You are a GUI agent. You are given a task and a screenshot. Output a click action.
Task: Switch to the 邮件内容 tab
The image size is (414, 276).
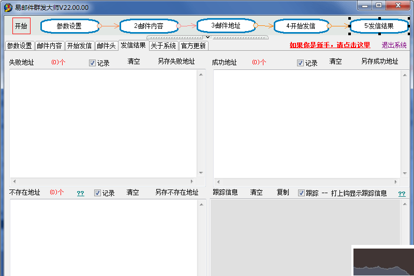(x=49, y=46)
